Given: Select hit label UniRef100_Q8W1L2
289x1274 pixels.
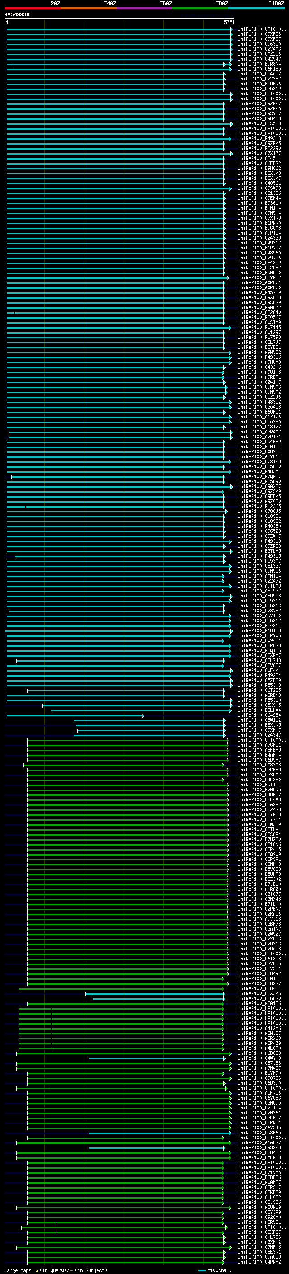Looking at the screenshot, I should coord(259,720).
